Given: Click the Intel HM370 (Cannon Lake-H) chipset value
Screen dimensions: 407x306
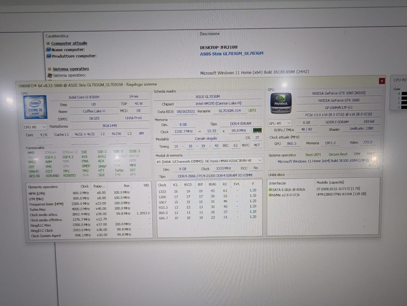Looking at the screenshot, I should click(219, 103).
